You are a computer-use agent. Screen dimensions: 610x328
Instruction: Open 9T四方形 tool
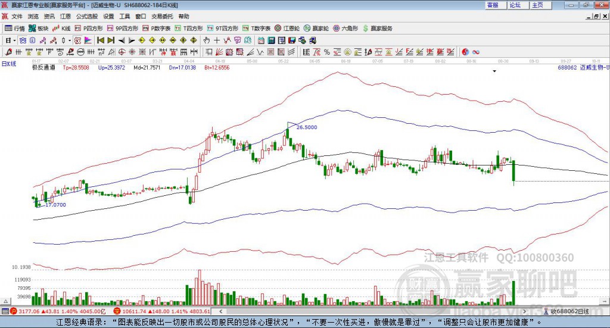[x=223, y=29]
